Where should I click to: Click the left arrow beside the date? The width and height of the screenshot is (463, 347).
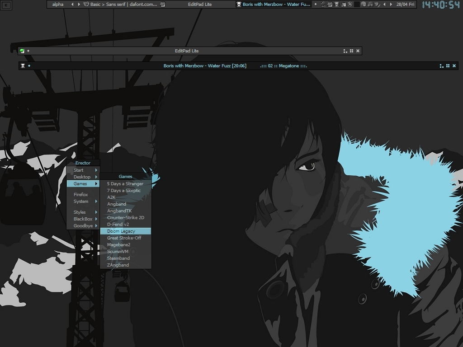click(384, 5)
